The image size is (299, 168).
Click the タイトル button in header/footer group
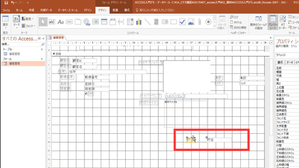(x=236, y=22)
